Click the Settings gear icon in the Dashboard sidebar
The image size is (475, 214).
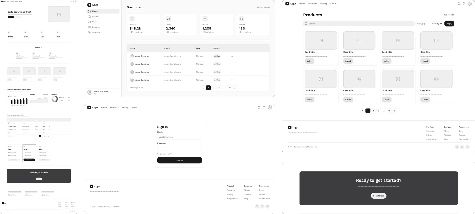89,32
